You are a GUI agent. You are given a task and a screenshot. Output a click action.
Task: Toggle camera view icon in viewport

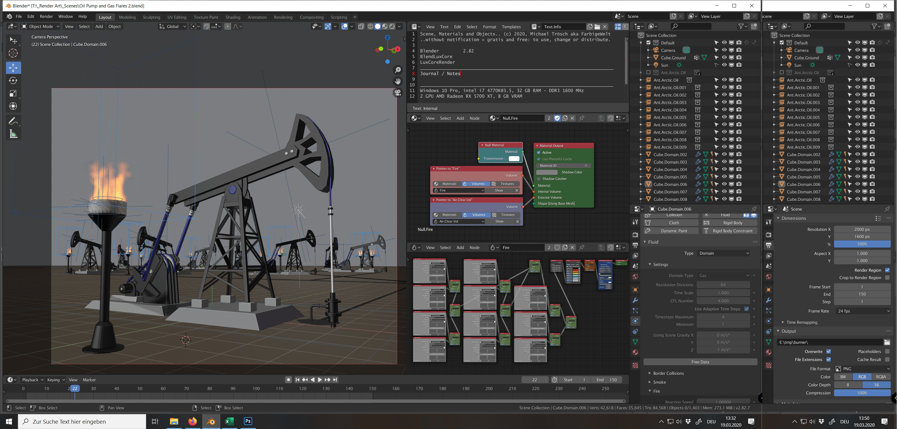(398, 93)
